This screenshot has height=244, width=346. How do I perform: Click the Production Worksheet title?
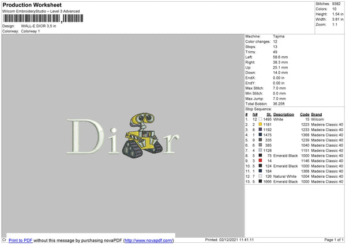coord(32,5)
